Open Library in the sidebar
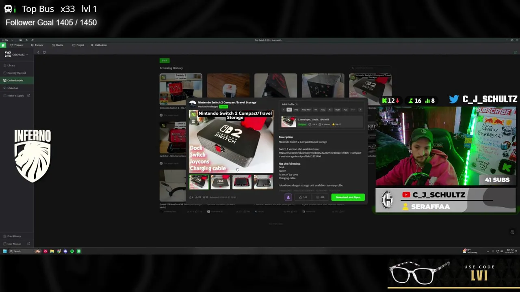The image size is (520, 292). (x=17, y=65)
